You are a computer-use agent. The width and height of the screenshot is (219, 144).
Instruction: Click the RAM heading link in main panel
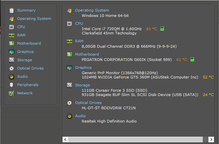pyautogui.click(x=79, y=41)
